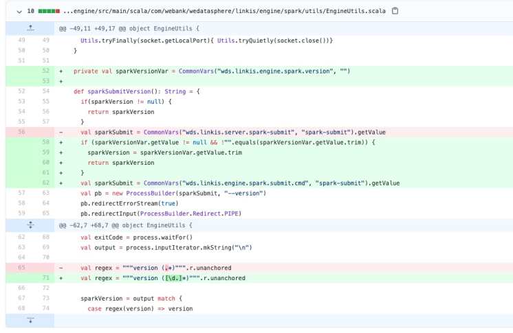Select removed line number 56
This screenshot has width=513, height=333.
click(x=21, y=132)
